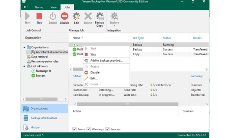Click the Disable job icon in the ribbon

tap(65, 16)
